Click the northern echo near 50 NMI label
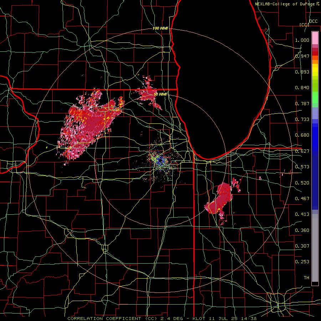Screen dimensions: 321x321 click(149, 93)
